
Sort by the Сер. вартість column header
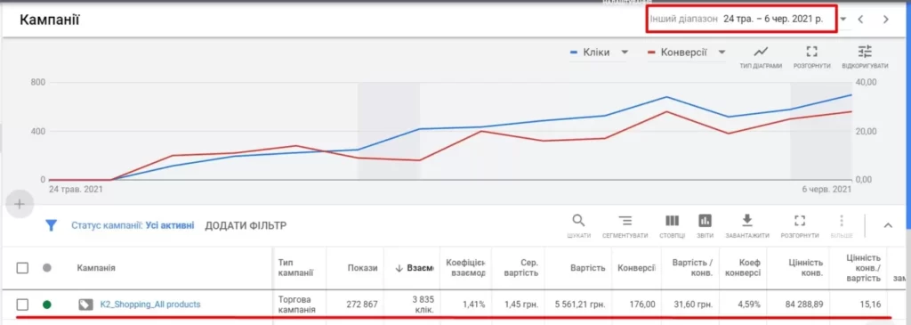521,268
